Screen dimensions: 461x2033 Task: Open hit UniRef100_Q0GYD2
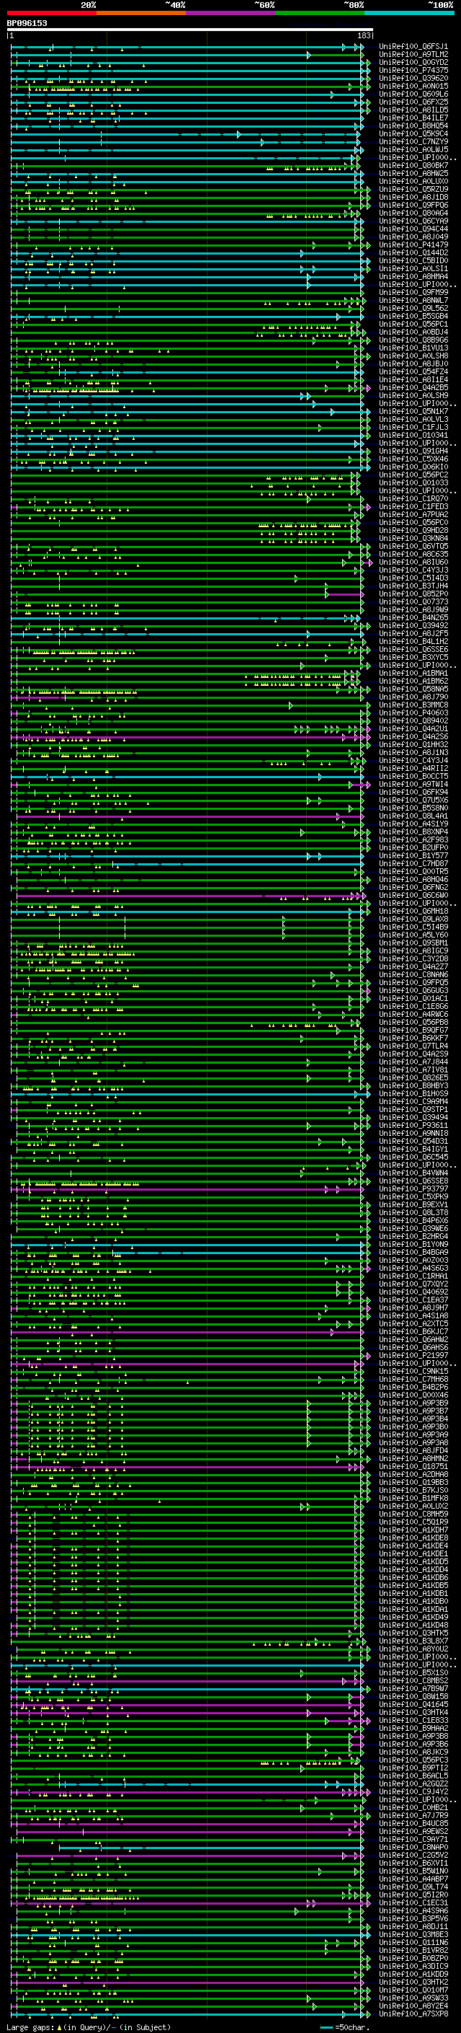tap(413, 62)
